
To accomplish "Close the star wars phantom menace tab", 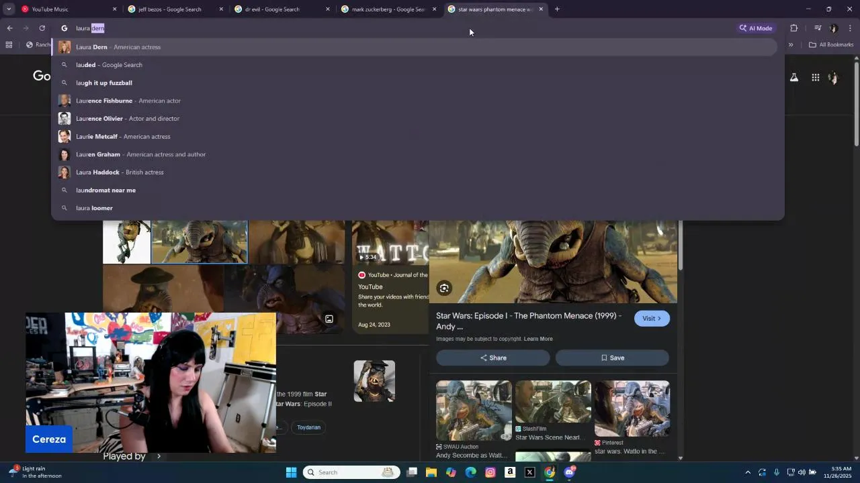I will [x=541, y=9].
